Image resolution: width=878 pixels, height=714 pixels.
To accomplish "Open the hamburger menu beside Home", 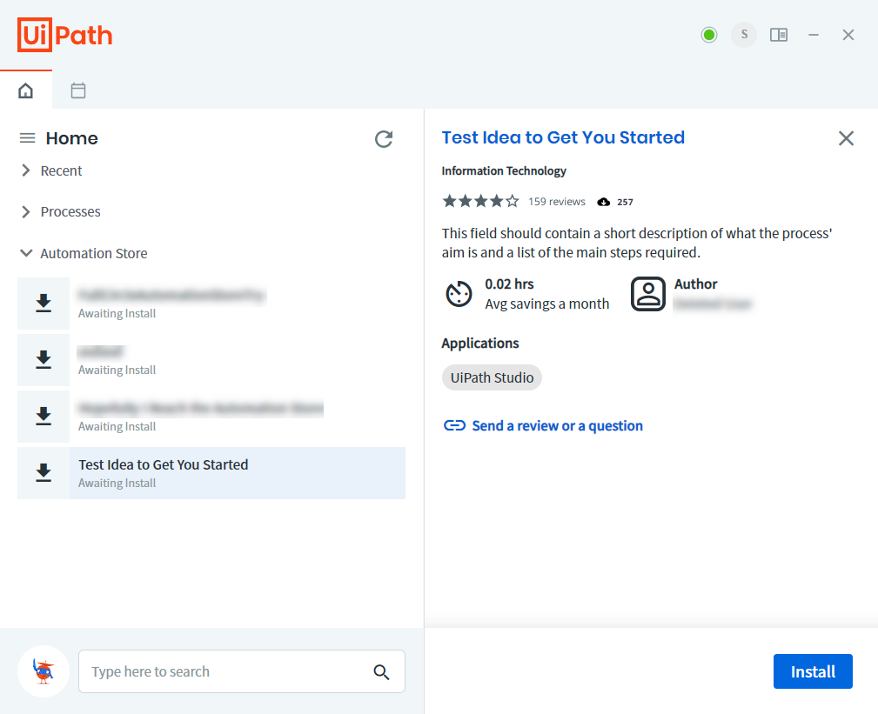I will point(28,138).
